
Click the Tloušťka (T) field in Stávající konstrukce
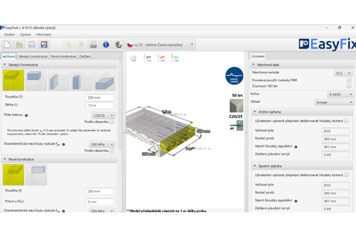click(x=100, y=98)
